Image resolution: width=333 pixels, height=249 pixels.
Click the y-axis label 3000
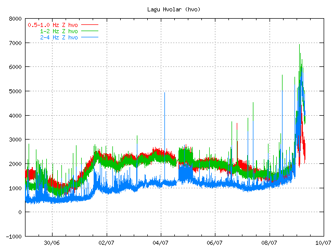point(15,140)
